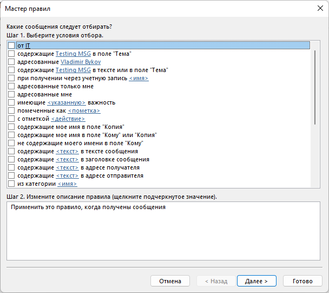The width and height of the screenshot is (329, 293).
Task: Check the "от IT" condition checkbox
Action: 11,45
